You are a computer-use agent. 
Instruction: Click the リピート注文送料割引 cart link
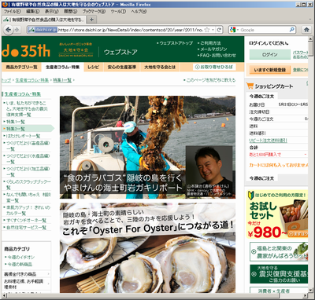coord(268,141)
